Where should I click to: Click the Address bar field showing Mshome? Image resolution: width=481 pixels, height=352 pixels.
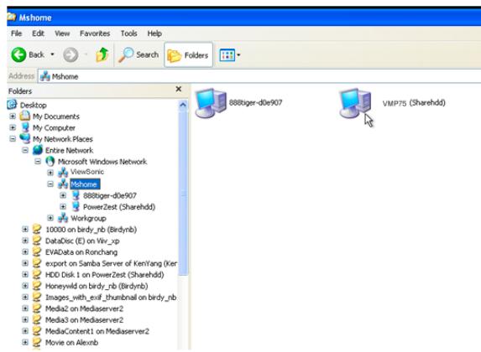259,76
